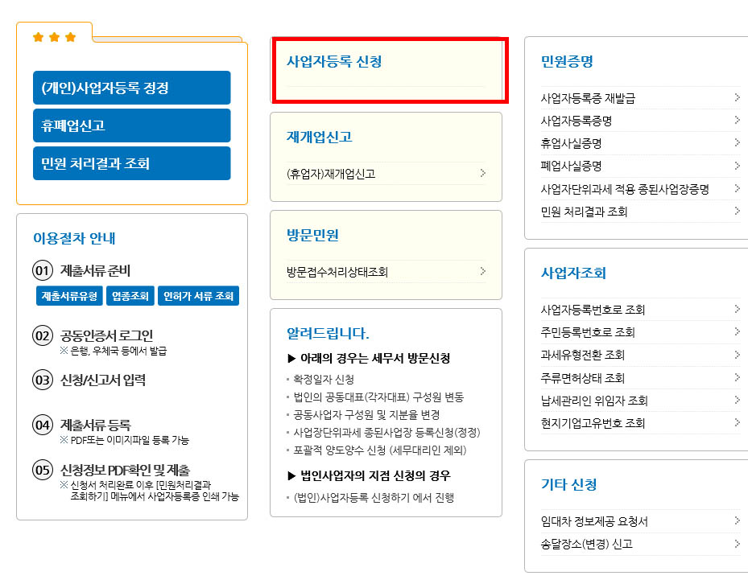Click the 휴폐업신고 button

[x=132, y=125]
